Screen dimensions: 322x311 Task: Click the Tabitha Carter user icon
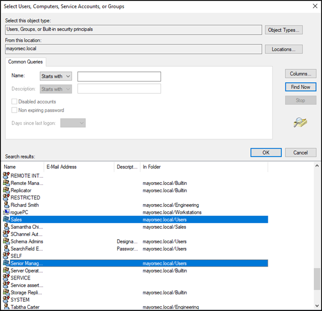(x=6, y=307)
